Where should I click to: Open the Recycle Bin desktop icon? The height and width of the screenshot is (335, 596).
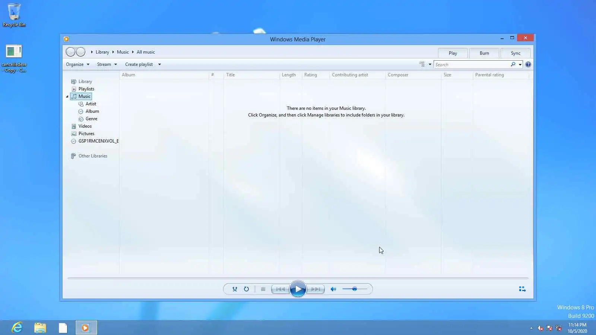click(14, 15)
